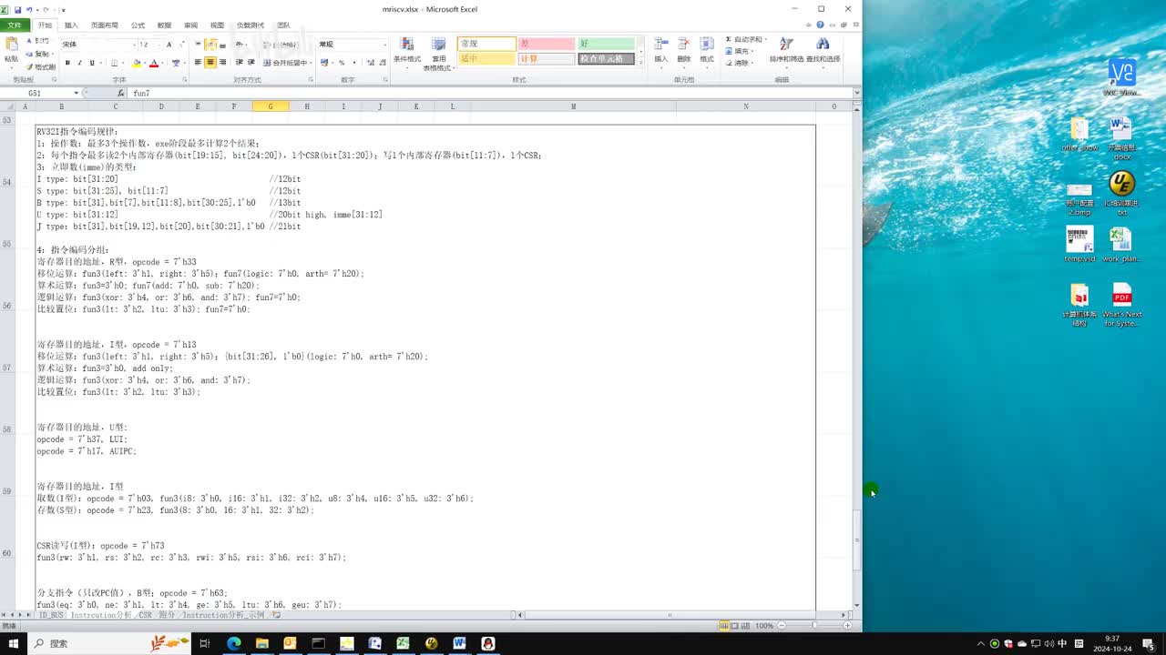Open Format as Table (套用表格格式)

(x=438, y=54)
